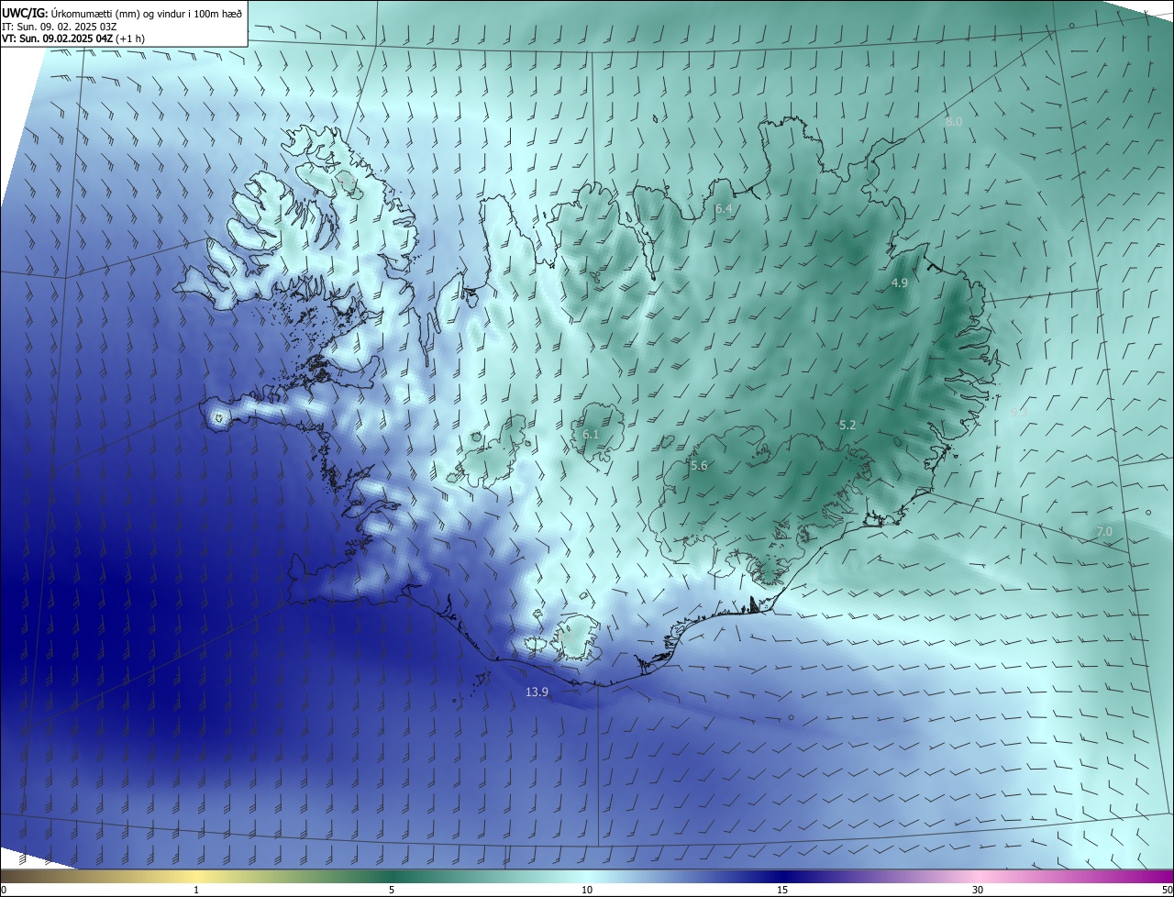This screenshot has width=1174, height=897.
Task: Click the 6.1 value label on the glacier
Action: [x=591, y=435]
